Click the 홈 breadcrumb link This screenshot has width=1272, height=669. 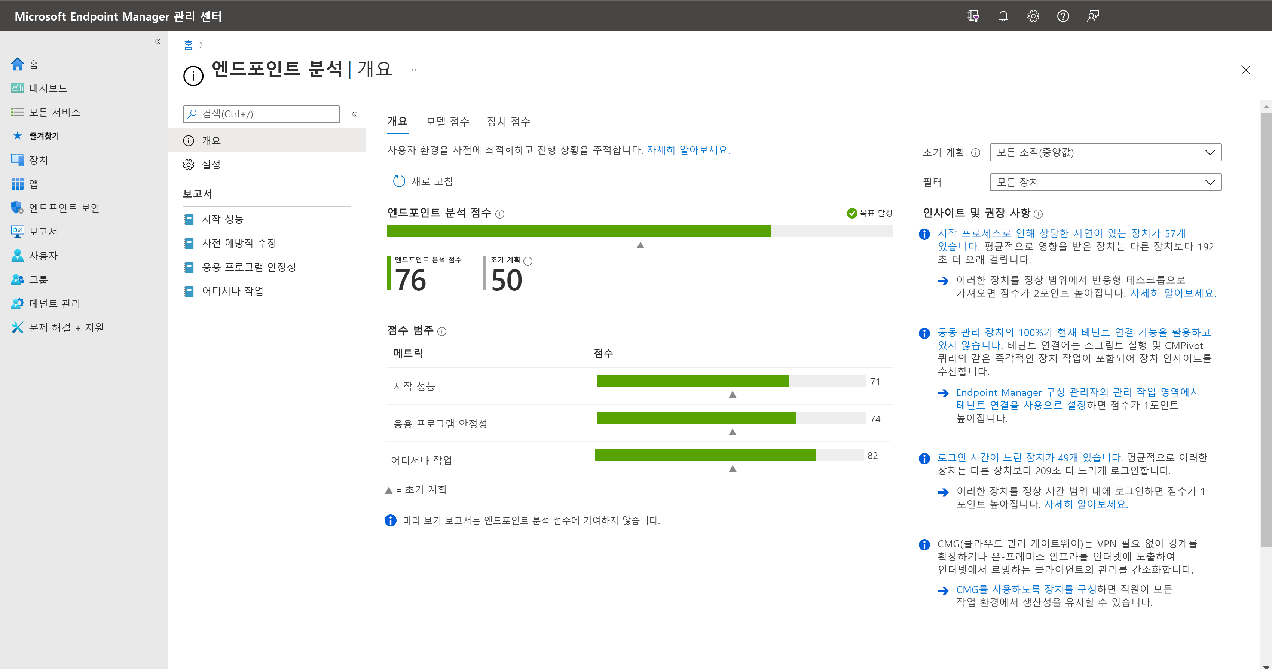tap(188, 45)
